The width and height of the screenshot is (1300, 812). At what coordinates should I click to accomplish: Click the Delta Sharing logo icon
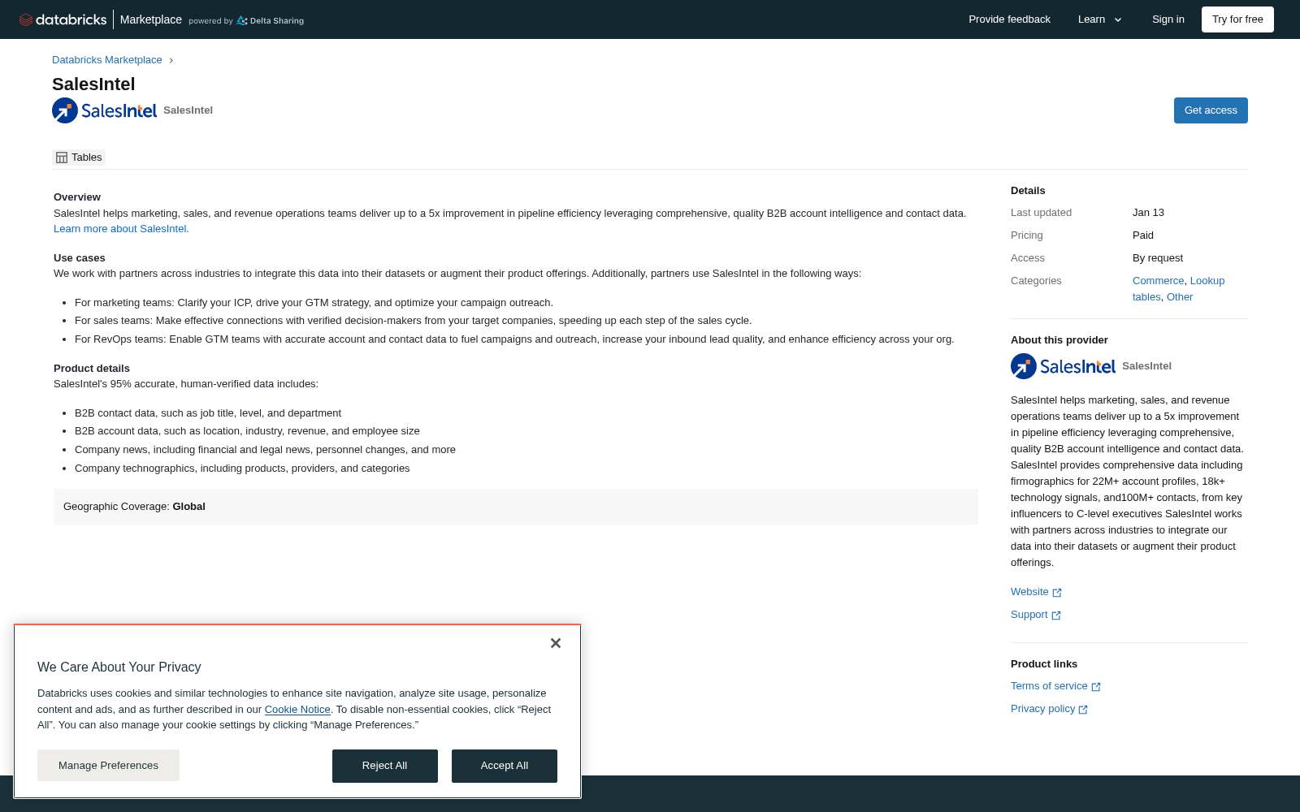pyautogui.click(x=242, y=20)
